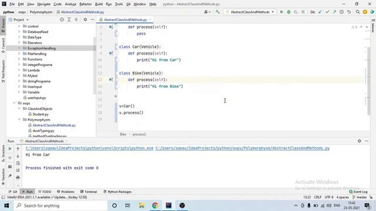
Task: Open Chrome from the taskbar
Action: pos(155,206)
